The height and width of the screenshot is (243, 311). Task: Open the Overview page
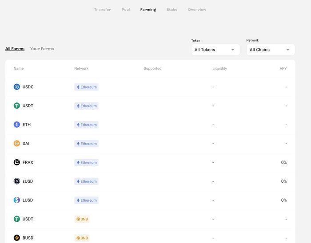click(197, 10)
